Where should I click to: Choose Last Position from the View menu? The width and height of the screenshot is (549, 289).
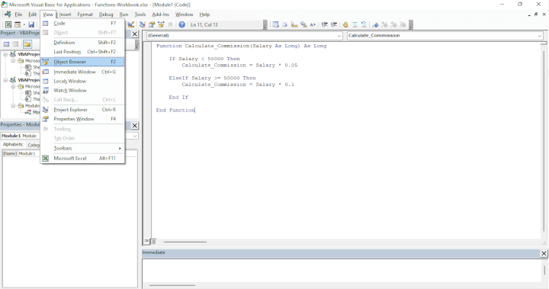coord(82,52)
